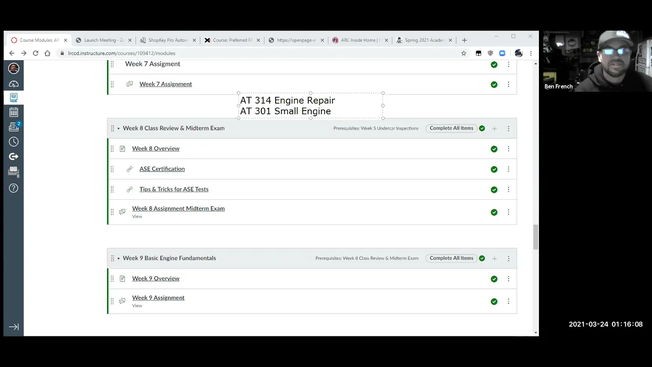
Task: Open the Commons arrow icon in sidebar
Action: pos(14,156)
